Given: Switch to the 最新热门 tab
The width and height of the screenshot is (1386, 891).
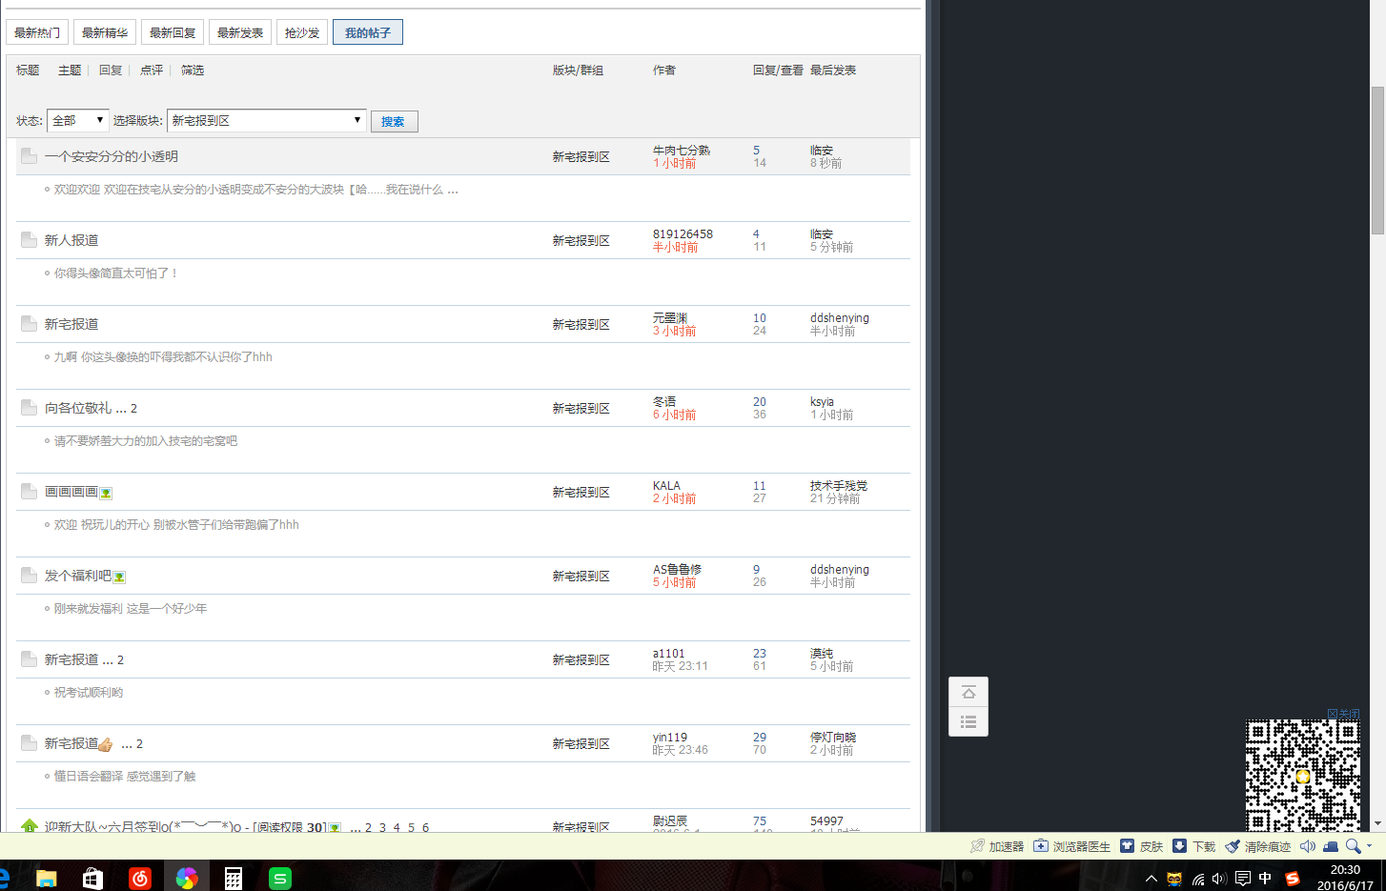Looking at the screenshot, I should pyautogui.click(x=37, y=32).
